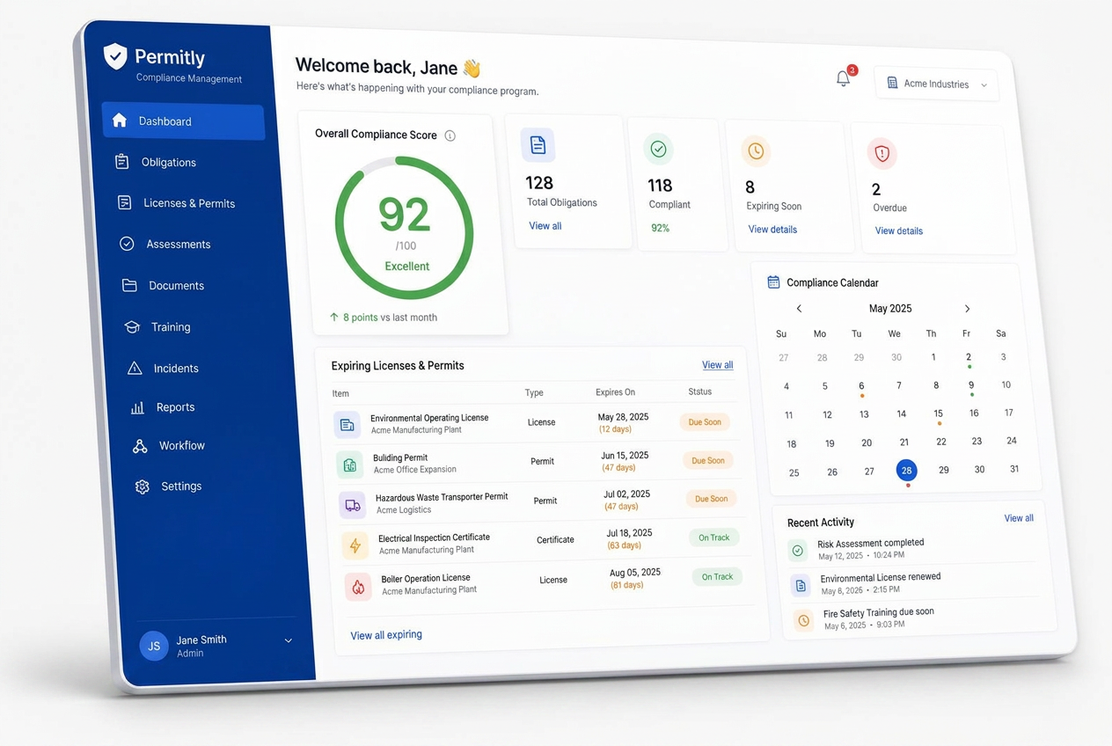Open Reports in the sidebar
Image resolution: width=1112 pixels, height=746 pixels.
pos(163,407)
